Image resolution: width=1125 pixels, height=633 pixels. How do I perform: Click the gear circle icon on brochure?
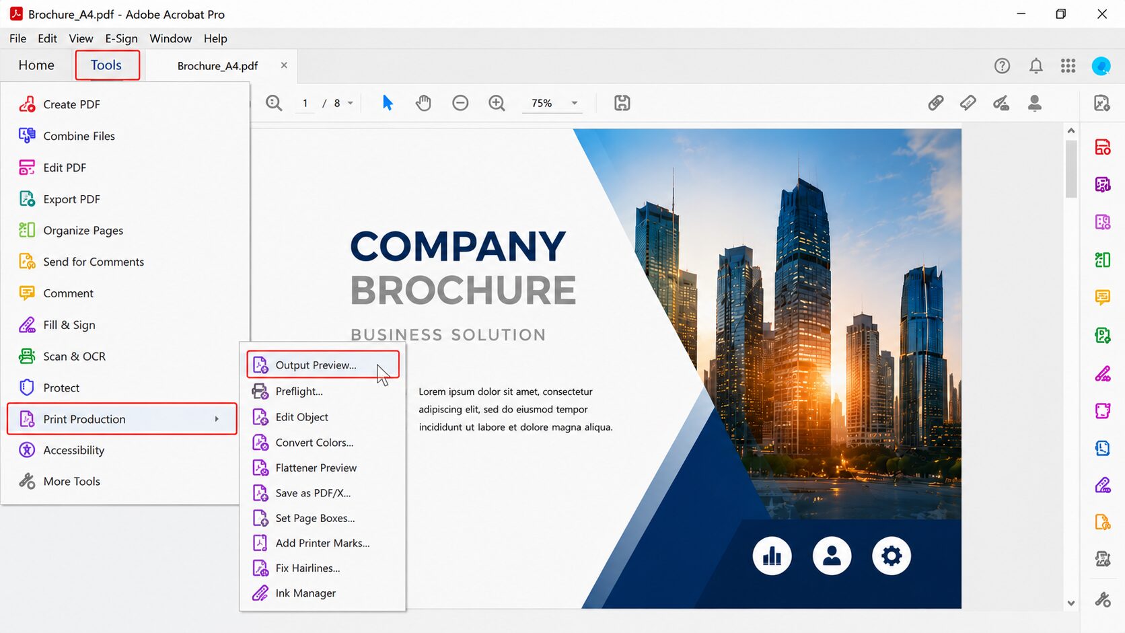[892, 556]
